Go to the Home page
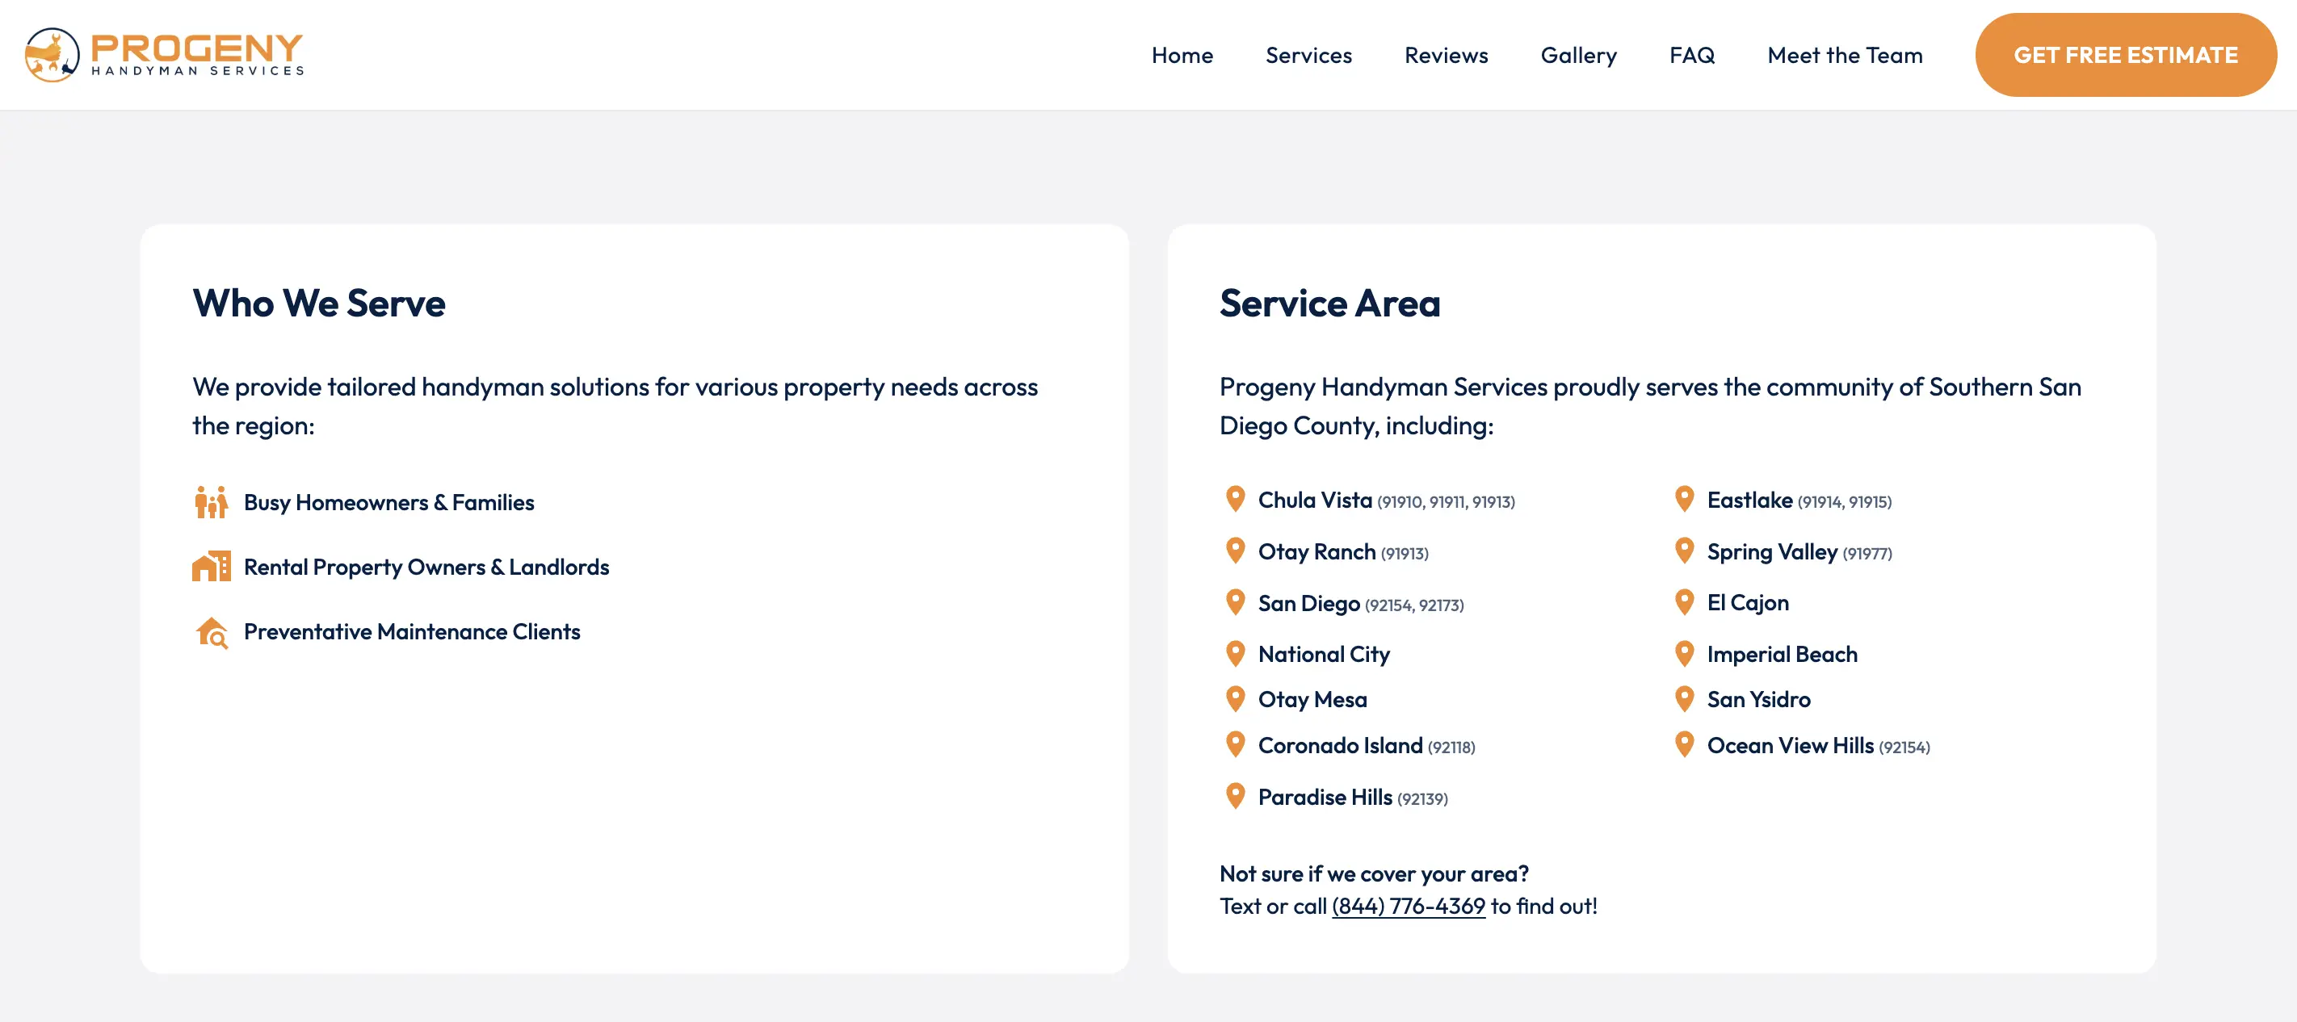2297x1022 pixels. coord(1182,55)
